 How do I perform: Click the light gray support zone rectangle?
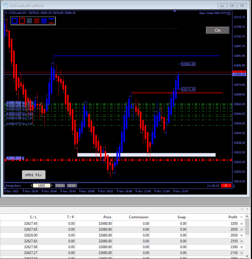click(147, 155)
